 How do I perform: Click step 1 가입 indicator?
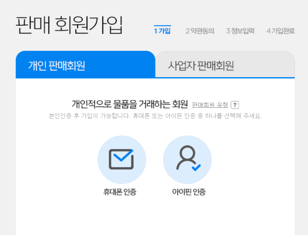[x=162, y=30]
